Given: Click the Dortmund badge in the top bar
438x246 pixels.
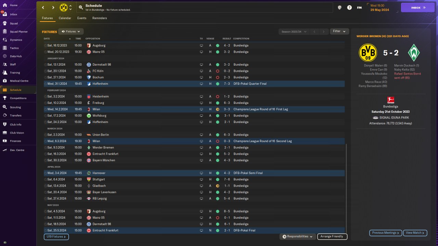Looking at the screenshot, I should click(x=64, y=8).
